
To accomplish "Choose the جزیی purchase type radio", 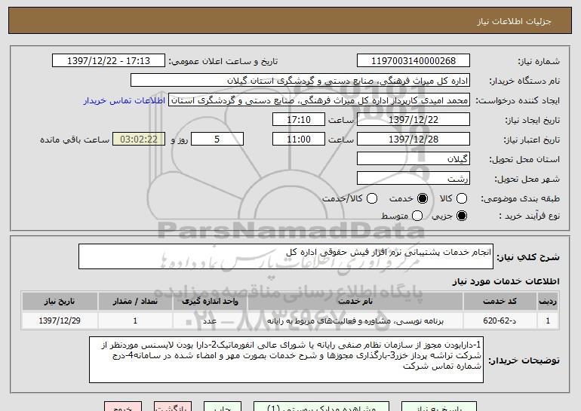I will [462, 216].
